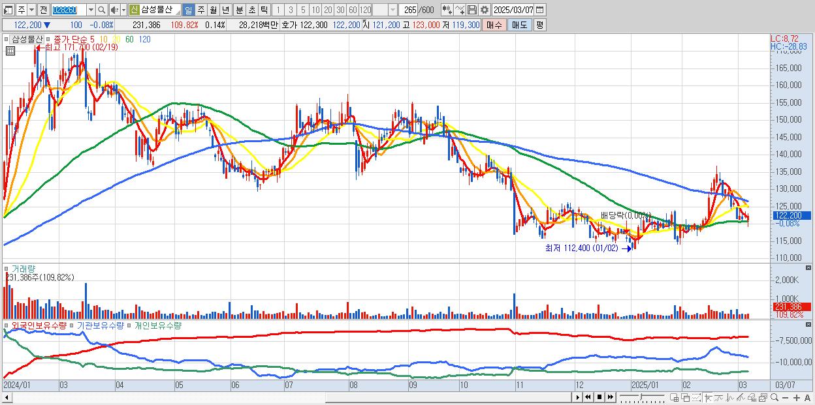Click the 거래량 volume panel label

(x=22, y=269)
